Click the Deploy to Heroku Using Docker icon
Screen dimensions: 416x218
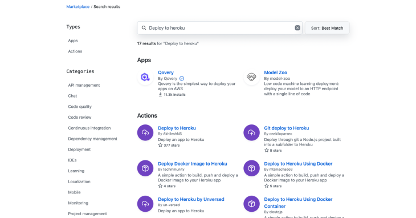pos(251,168)
